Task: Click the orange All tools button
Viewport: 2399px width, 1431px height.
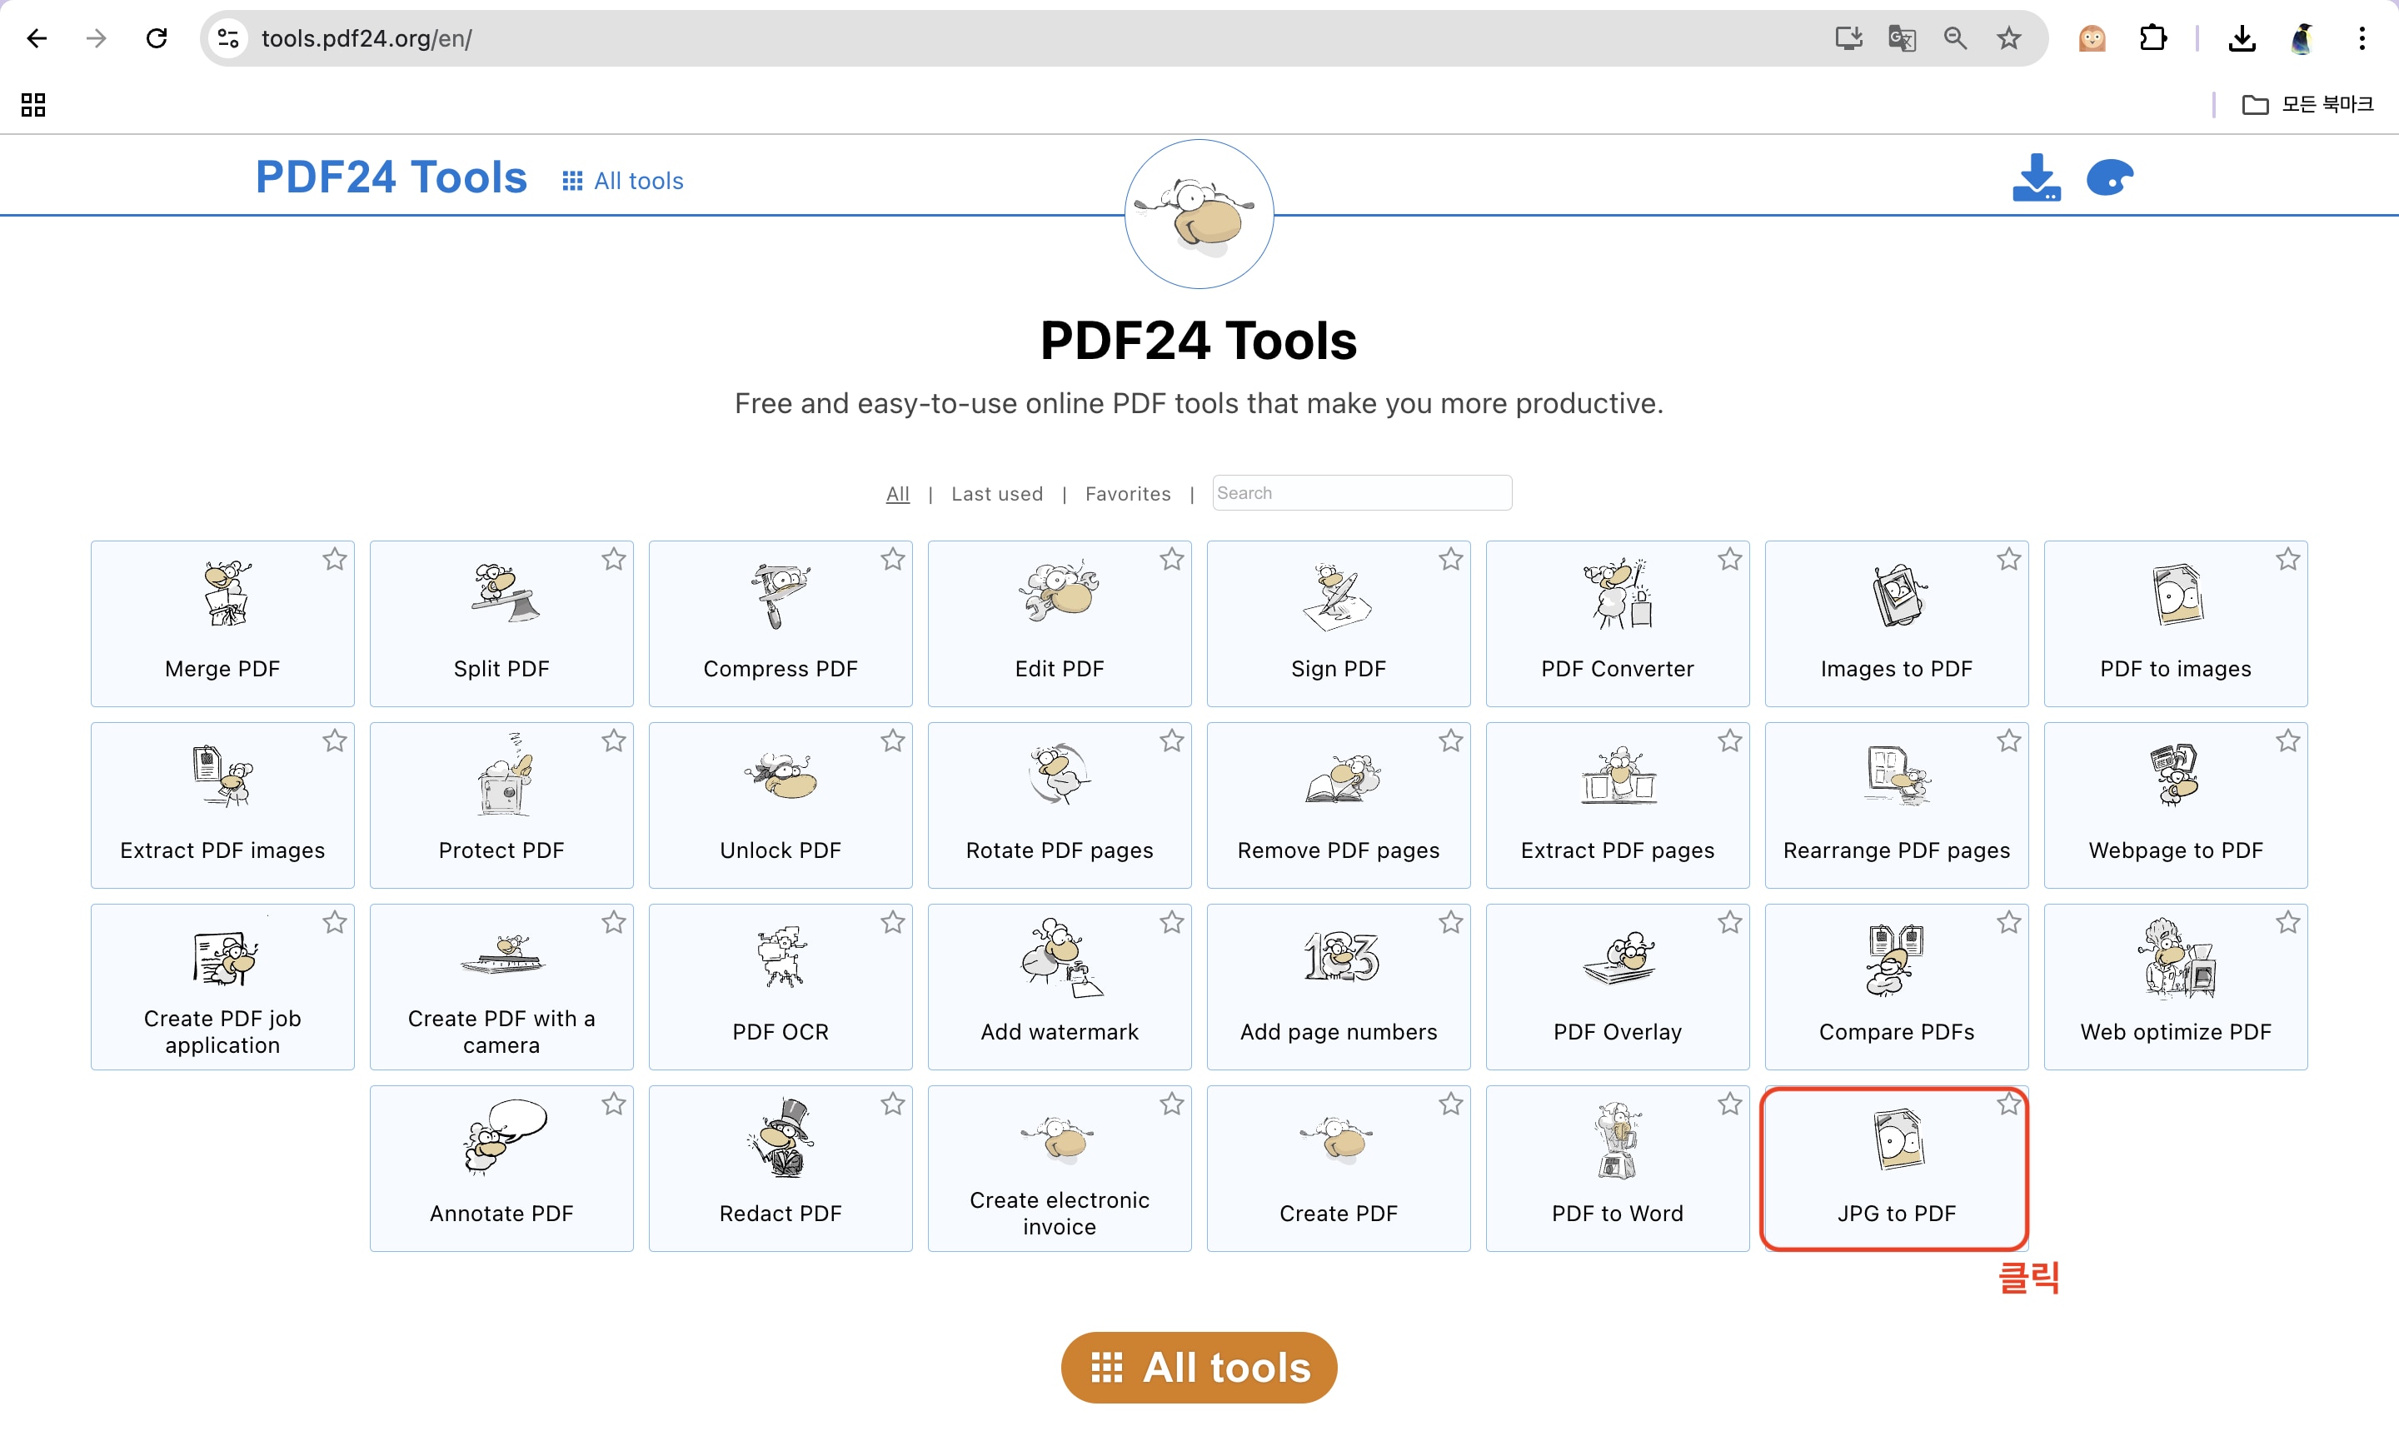Action: coord(1199,1368)
